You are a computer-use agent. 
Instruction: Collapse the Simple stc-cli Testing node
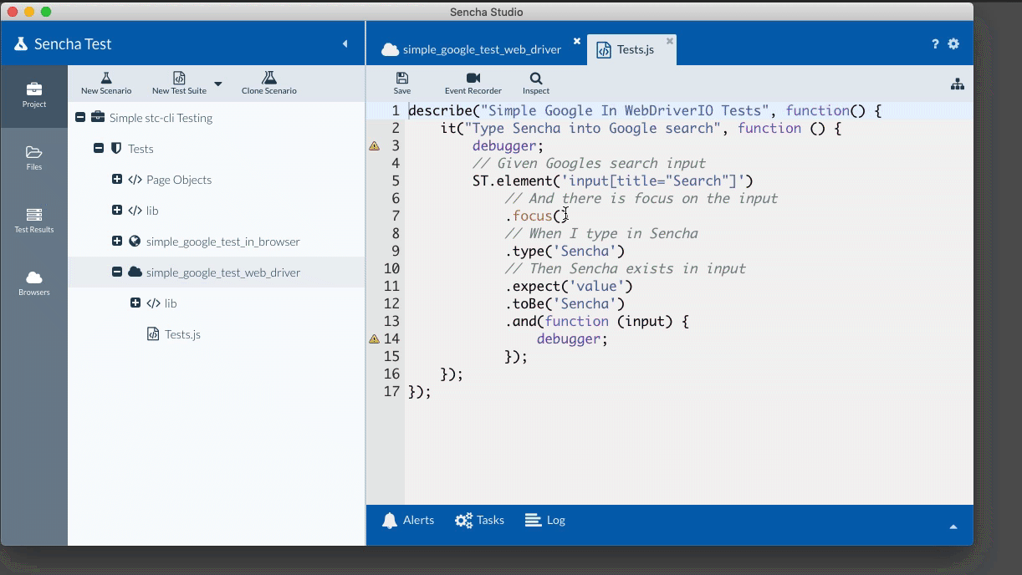(80, 118)
